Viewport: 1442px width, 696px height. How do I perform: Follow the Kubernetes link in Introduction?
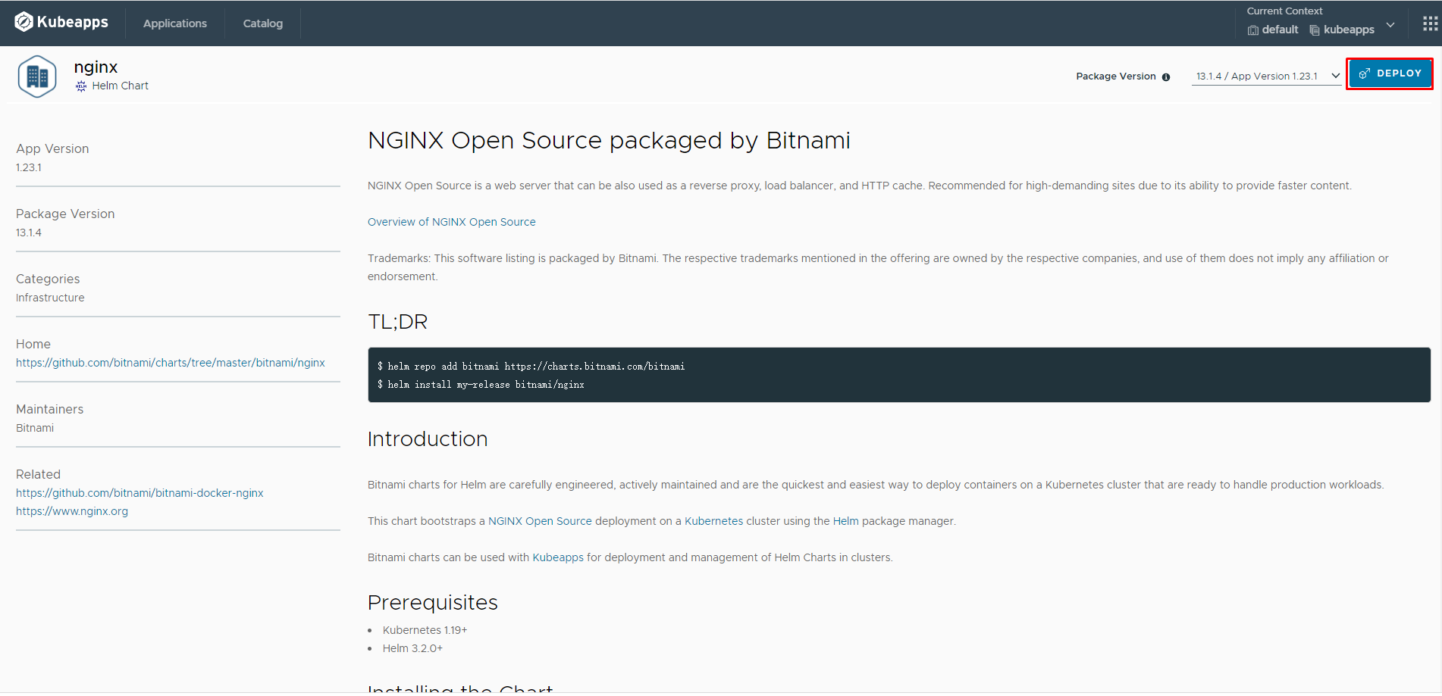tap(713, 521)
